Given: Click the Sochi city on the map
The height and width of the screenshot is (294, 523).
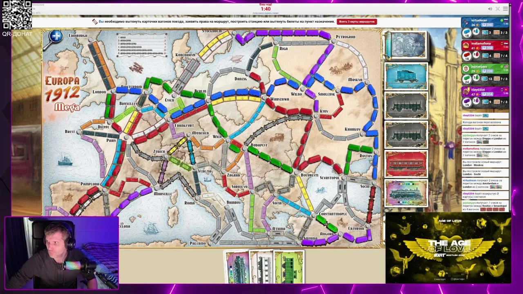Looking at the screenshot, I should [x=364, y=186].
